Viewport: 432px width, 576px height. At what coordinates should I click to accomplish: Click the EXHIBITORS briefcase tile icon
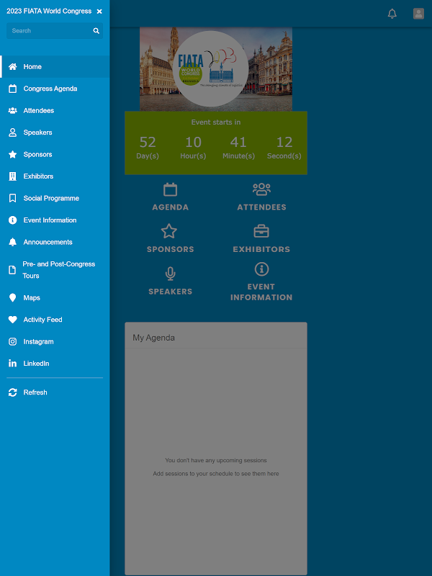tap(261, 231)
